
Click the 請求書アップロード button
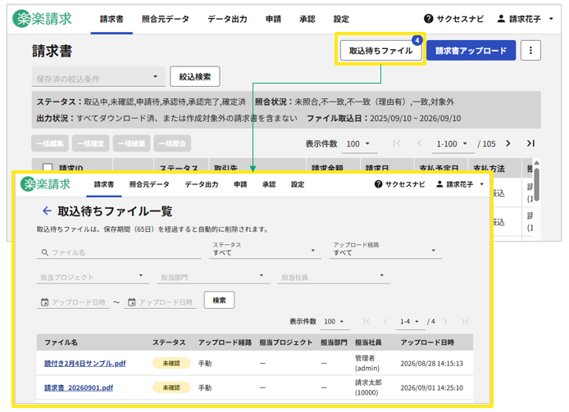(471, 51)
